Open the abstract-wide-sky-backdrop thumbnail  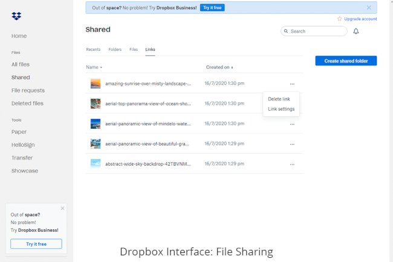(x=96, y=164)
